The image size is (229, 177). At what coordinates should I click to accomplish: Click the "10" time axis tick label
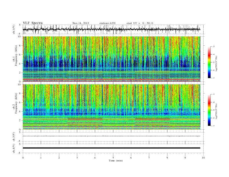(x=203, y=158)
